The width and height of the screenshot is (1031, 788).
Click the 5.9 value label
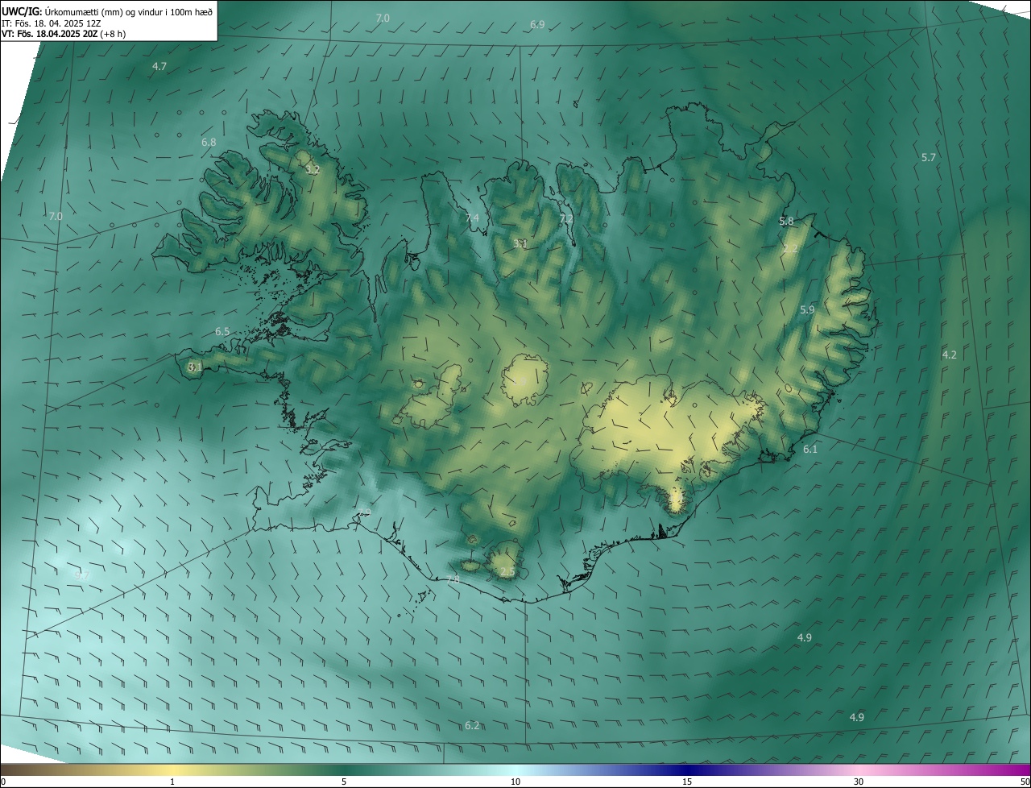click(807, 309)
